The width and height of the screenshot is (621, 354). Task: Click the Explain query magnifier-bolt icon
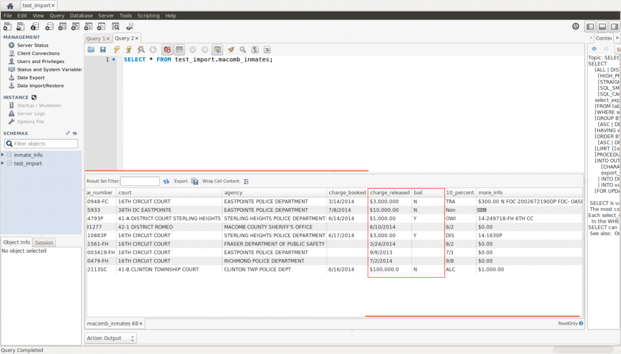141,50
